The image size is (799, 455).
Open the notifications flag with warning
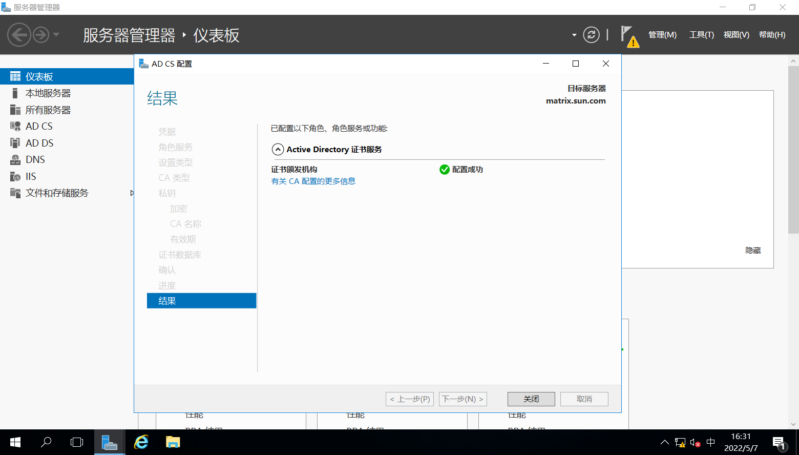point(629,36)
